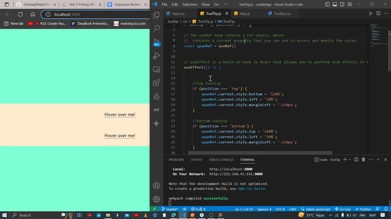Open the Source Control view

(156, 42)
